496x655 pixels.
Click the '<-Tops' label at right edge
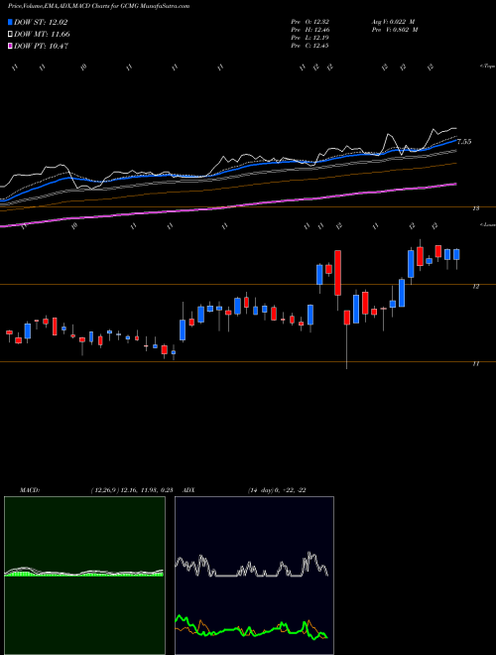tap(488, 66)
